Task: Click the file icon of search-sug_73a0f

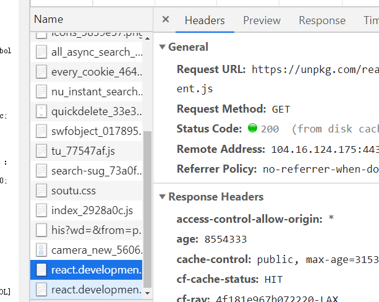Action: coord(41,171)
